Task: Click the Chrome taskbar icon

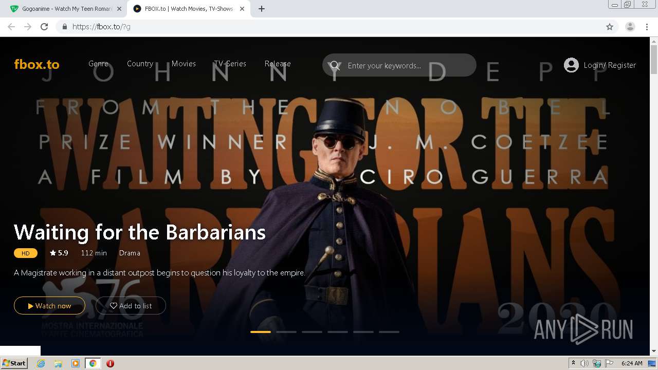Action: pyautogui.click(x=93, y=363)
